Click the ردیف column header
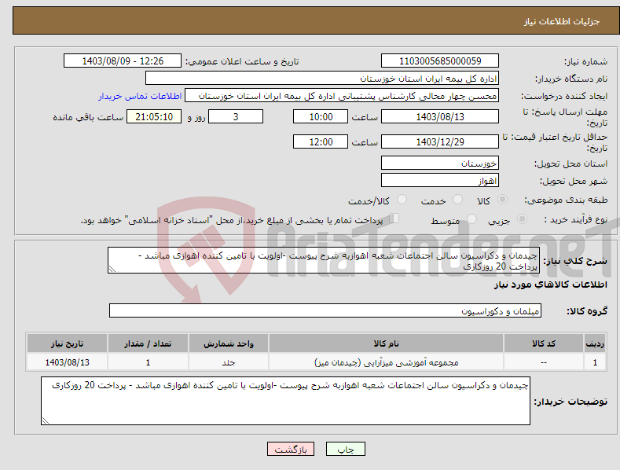 [595, 343]
